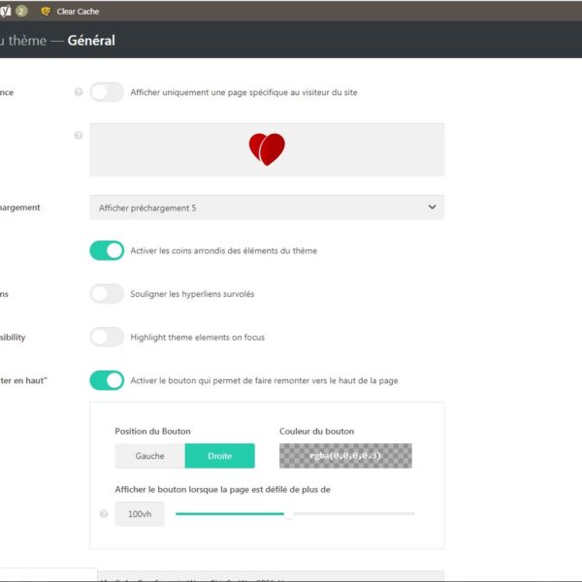
Task: Select Droite button position
Action: click(220, 456)
